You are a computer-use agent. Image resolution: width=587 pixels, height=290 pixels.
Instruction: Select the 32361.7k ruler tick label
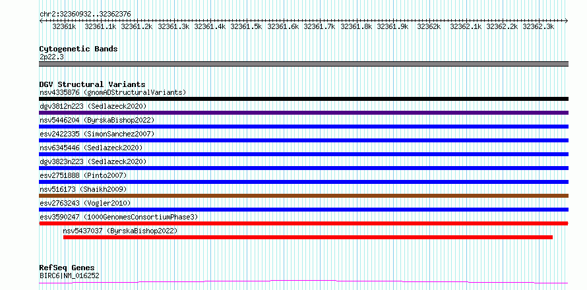click(x=319, y=27)
